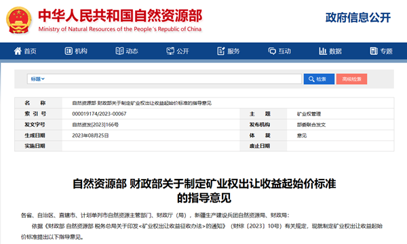407x244 pixels.
Task: Click the red 高级检索 button
Action: 351,79
